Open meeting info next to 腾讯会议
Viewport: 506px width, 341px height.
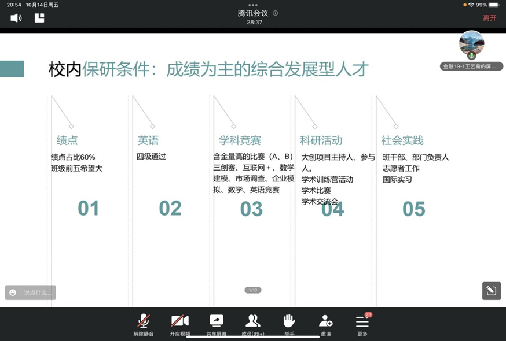coord(276,13)
